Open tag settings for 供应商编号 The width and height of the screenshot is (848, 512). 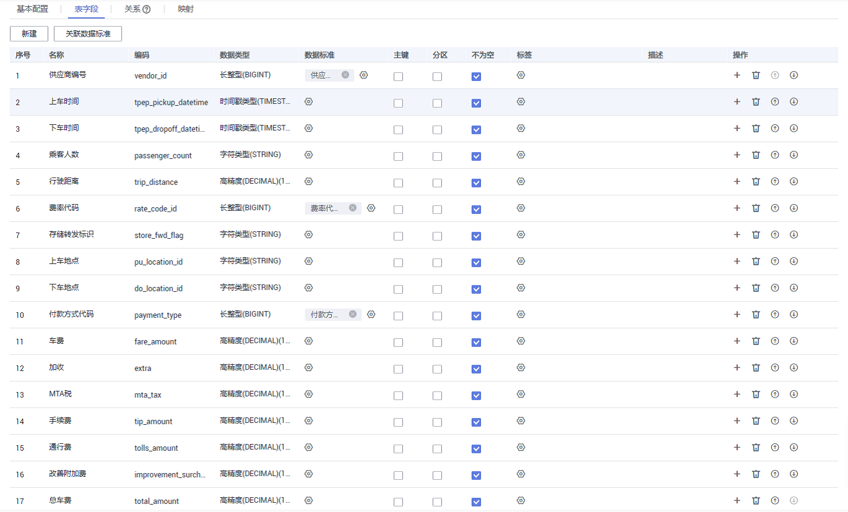point(521,75)
